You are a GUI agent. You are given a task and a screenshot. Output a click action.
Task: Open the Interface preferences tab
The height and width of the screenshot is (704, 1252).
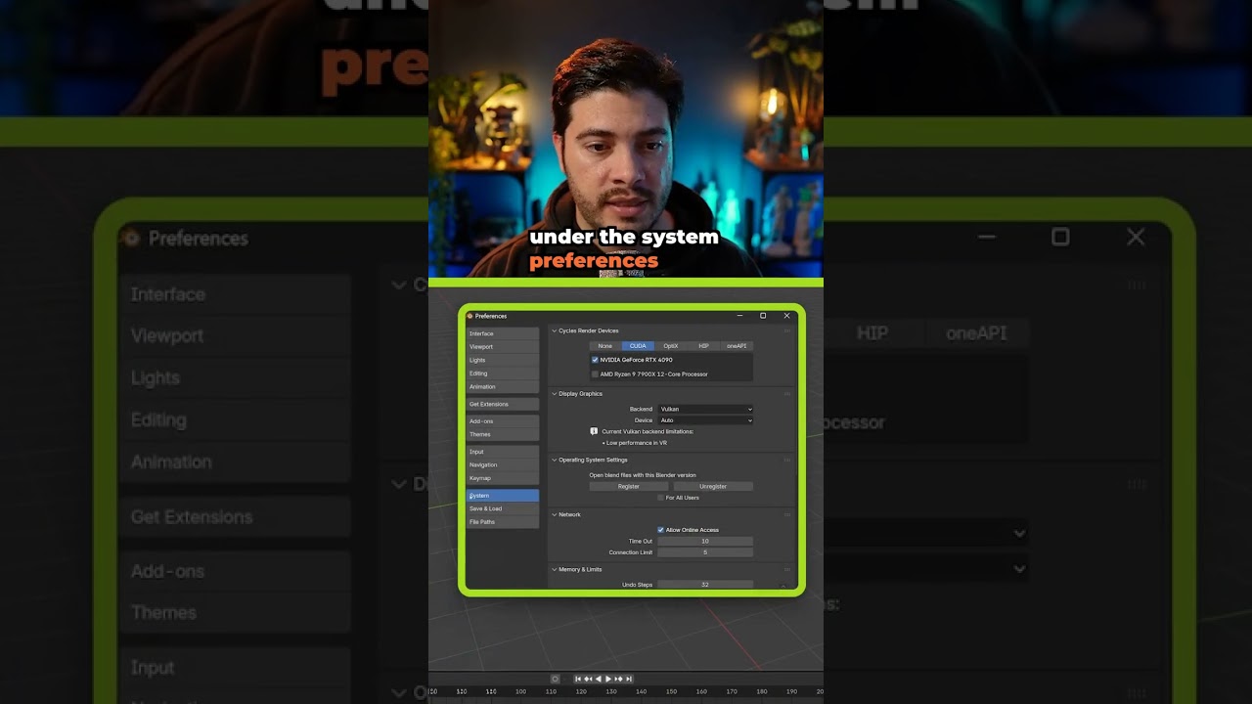[x=503, y=333]
